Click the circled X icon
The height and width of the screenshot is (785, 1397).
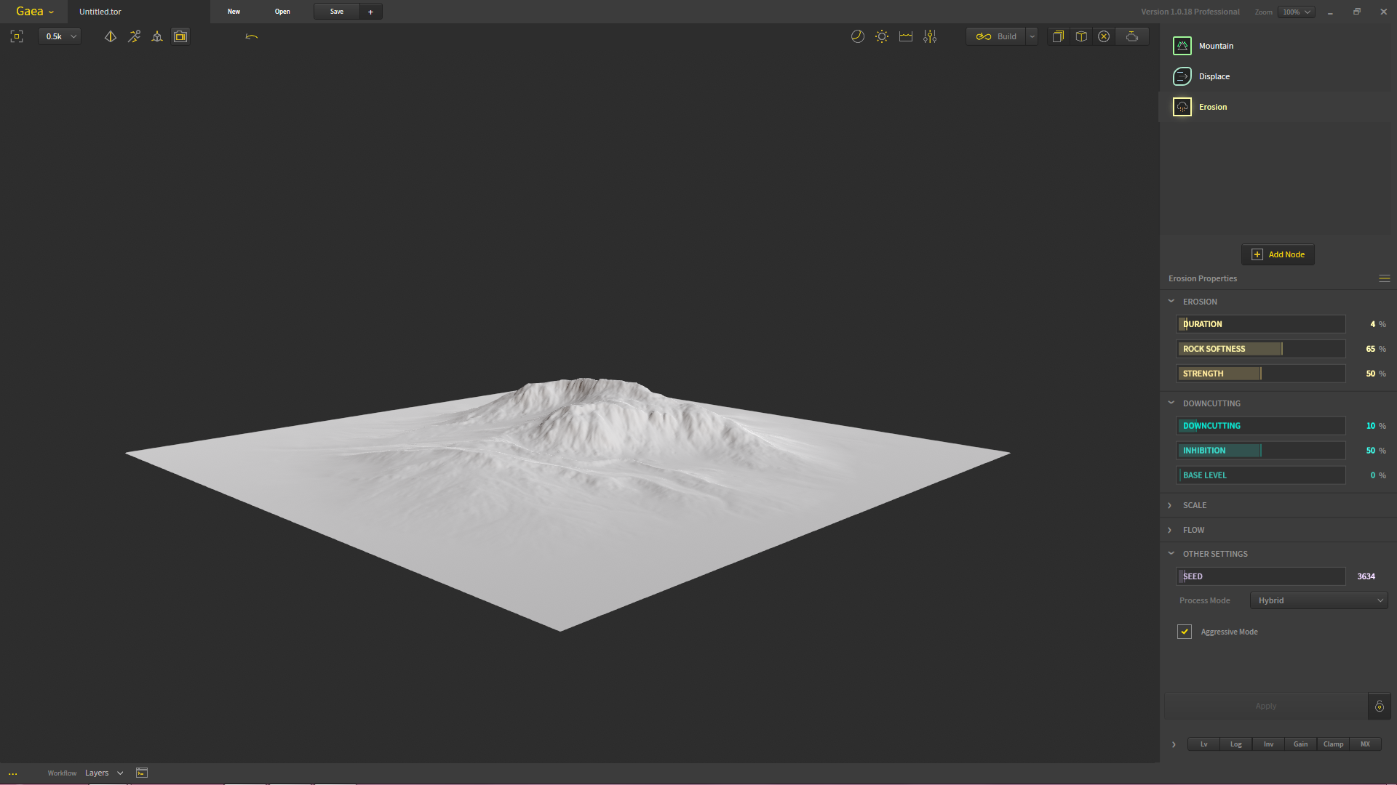point(1104,36)
